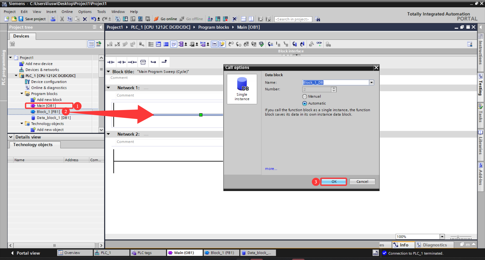This screenshot has height=260, width=485.
Task: Click Go online button
Action: (165, 19)
